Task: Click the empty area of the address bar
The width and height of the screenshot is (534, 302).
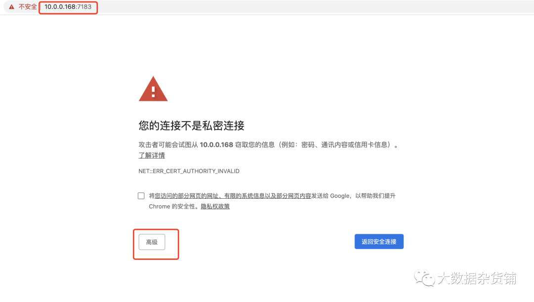Action: tap(307, 7)
